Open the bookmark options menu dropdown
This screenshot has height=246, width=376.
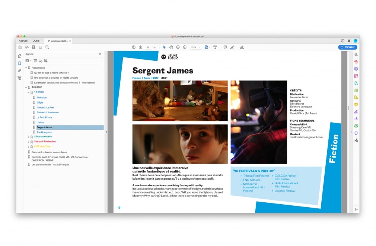click(x=28, y=60)
